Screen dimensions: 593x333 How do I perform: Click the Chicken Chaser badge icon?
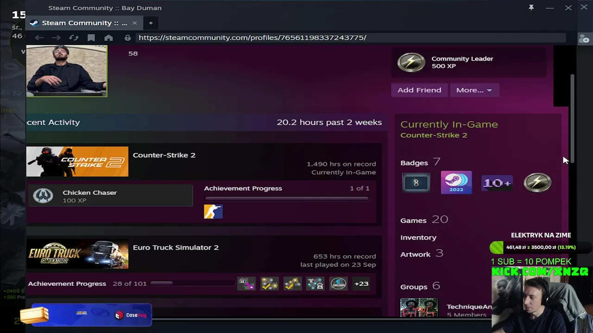[43, 196]
